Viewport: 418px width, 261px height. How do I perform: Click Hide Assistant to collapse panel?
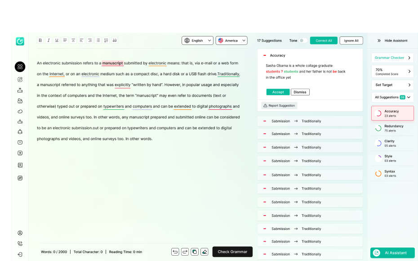pos(392,40)
